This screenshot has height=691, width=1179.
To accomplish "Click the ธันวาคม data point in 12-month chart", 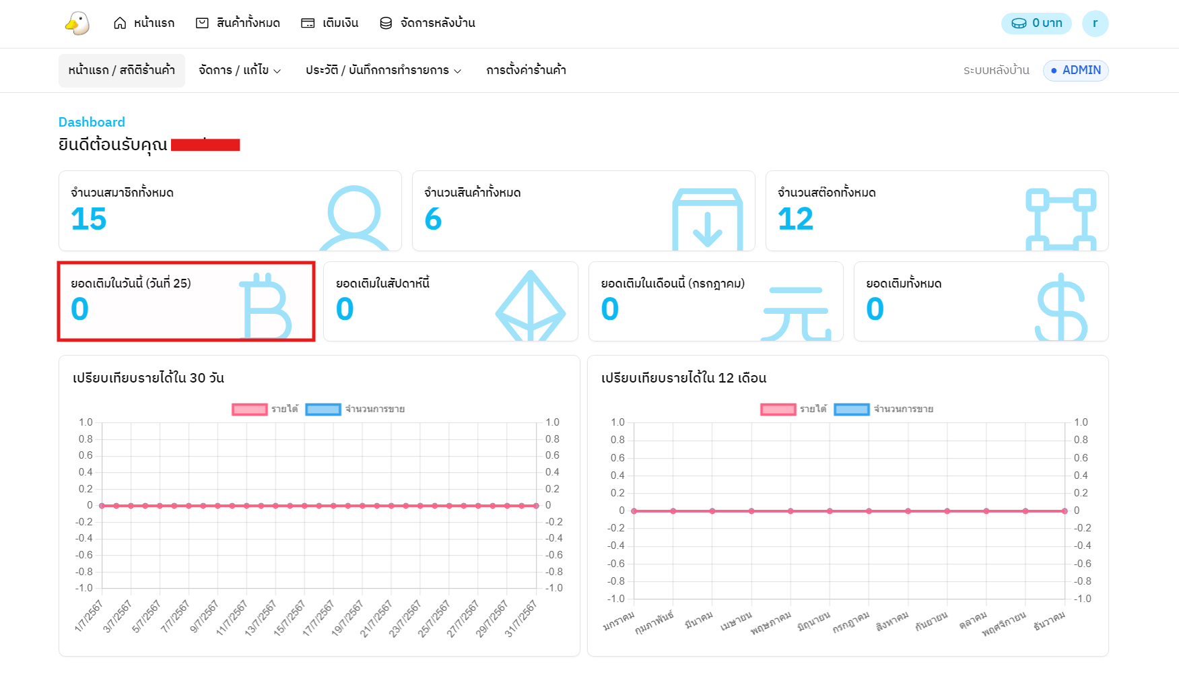I will (1065, 511).
